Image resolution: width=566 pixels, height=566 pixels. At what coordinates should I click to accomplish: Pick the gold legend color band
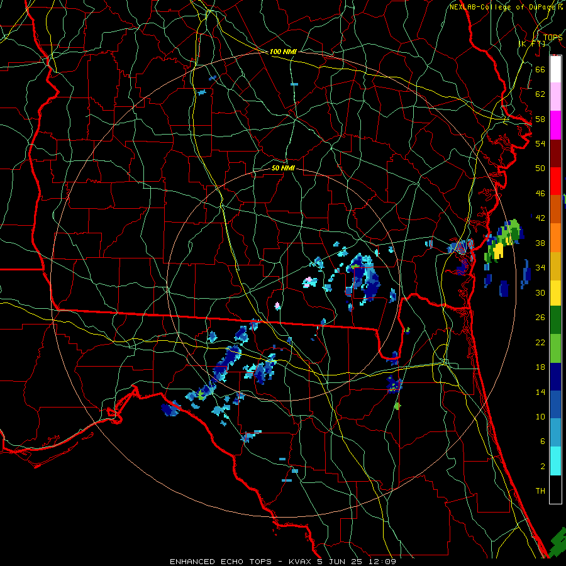[555, 266]
